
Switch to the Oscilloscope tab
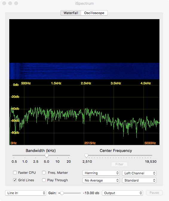coord(94,13)
